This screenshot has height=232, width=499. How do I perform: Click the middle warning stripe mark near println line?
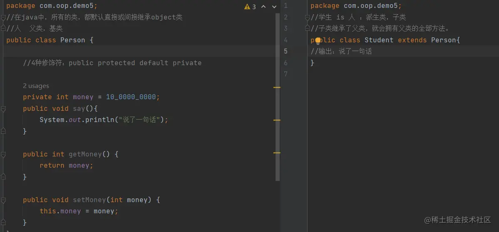(277, 120)
